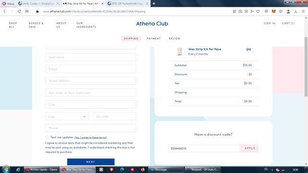Open the About Us page

pos(61,25)
